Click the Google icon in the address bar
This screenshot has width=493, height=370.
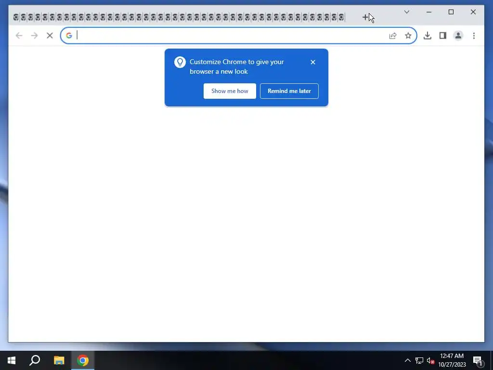tap(69, 36)
